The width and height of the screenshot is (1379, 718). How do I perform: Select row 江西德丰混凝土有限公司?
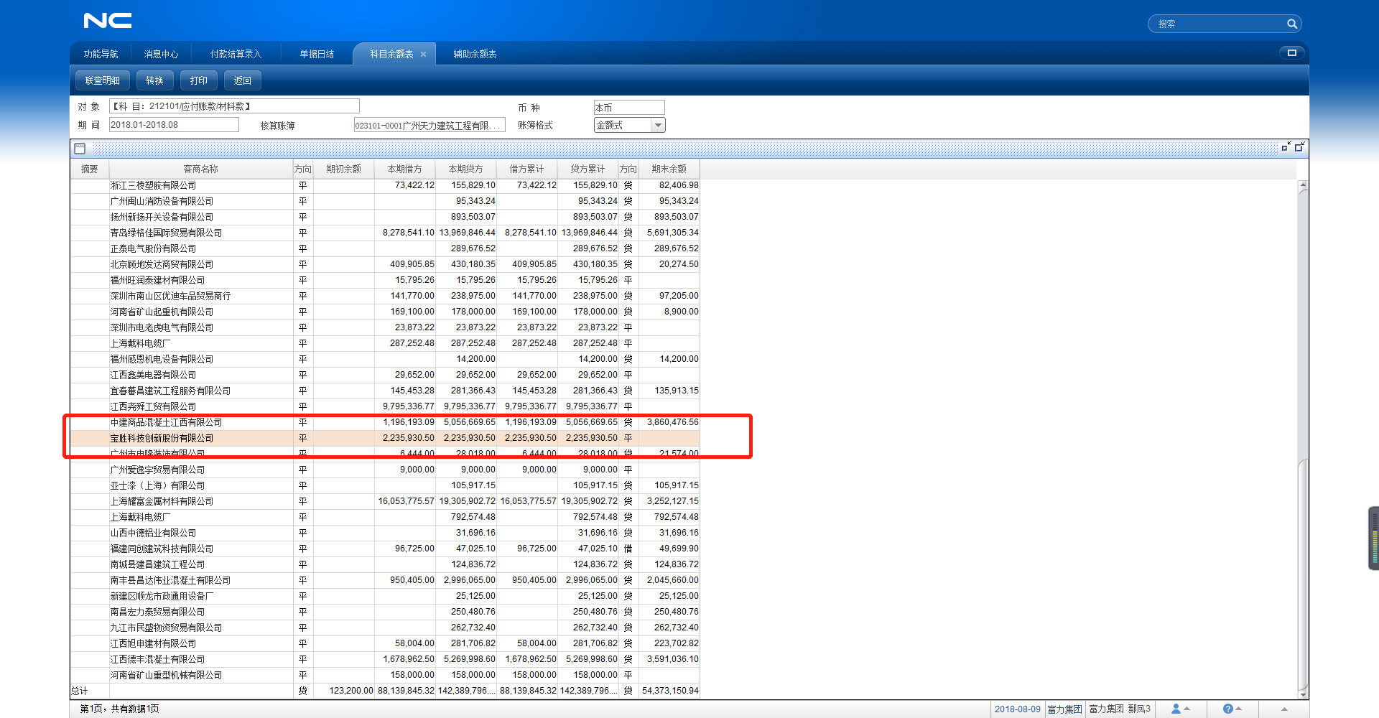[385, 659]
